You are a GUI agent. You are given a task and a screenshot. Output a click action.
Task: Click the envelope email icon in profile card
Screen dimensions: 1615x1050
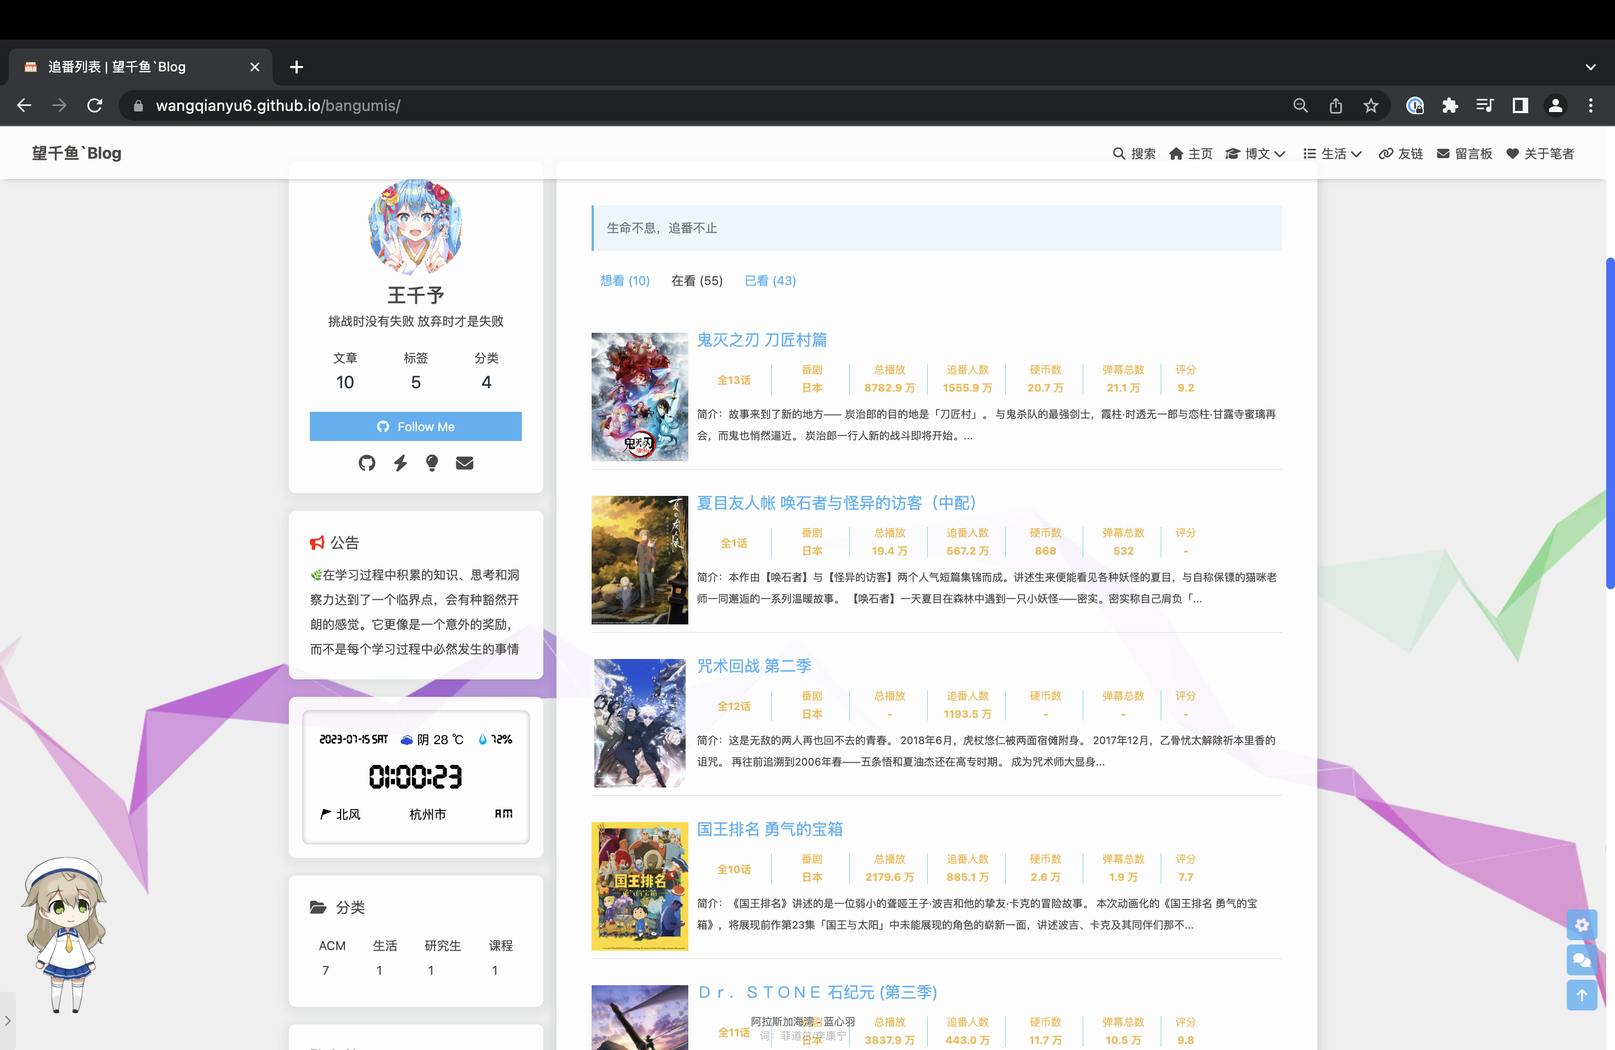(464, 462)
